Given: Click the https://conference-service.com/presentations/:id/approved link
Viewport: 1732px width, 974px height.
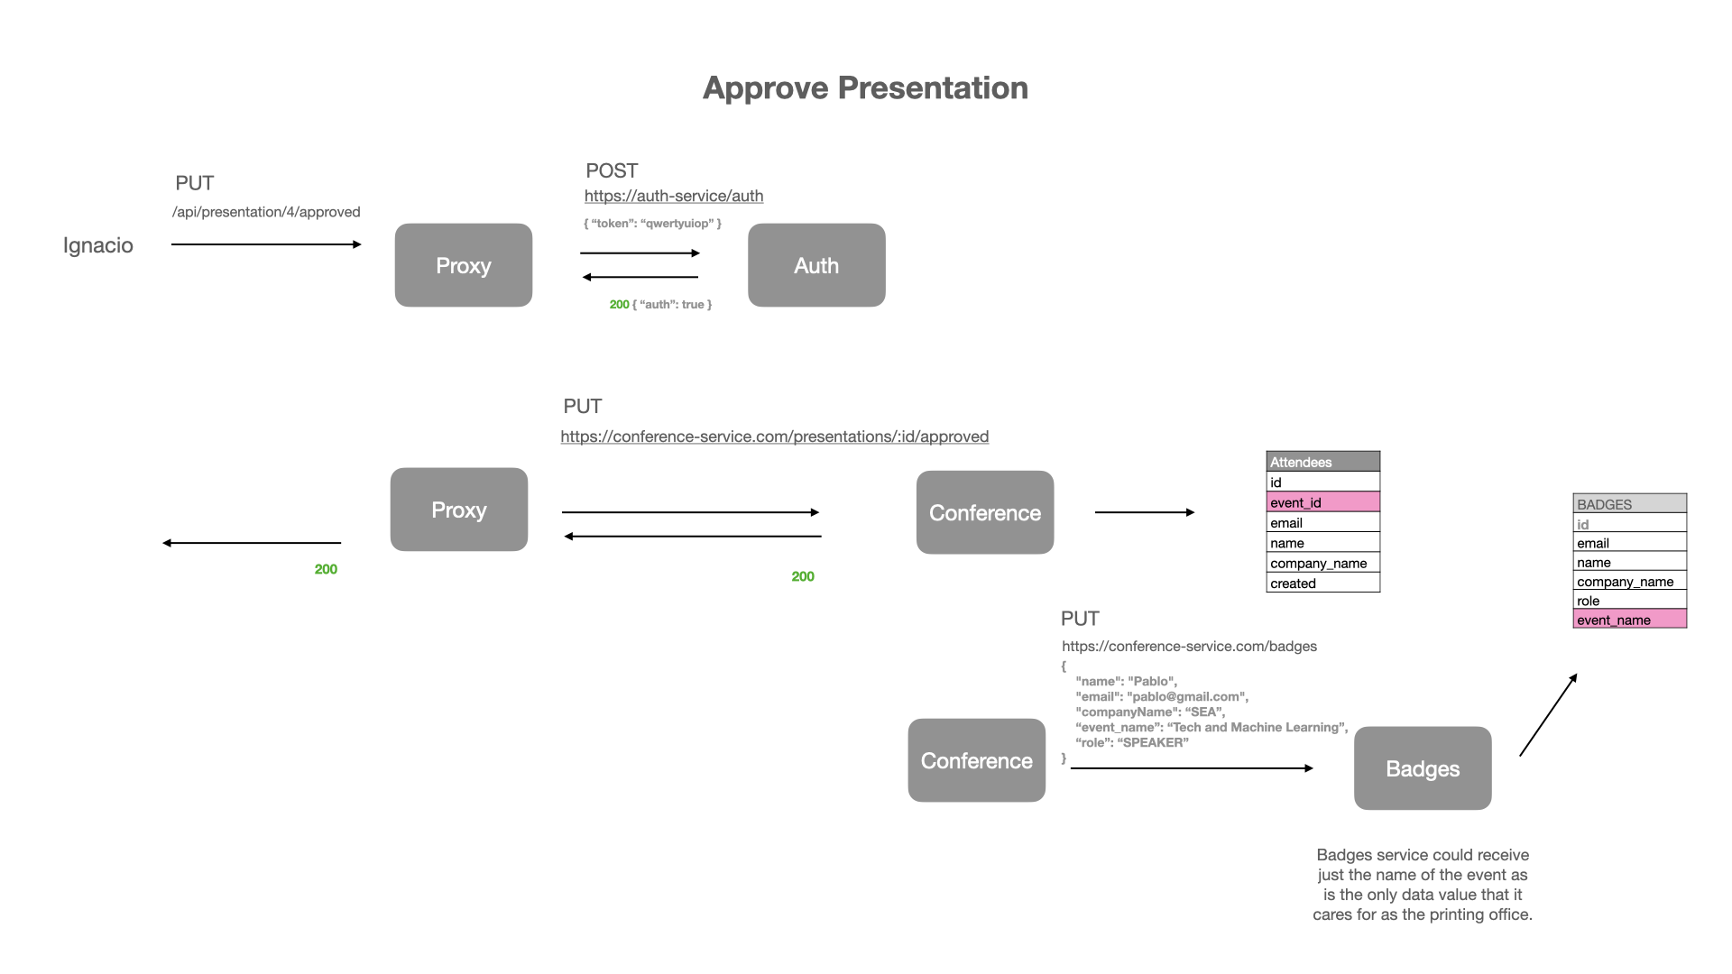Looking at the screenshot, I should pos(774,436).
